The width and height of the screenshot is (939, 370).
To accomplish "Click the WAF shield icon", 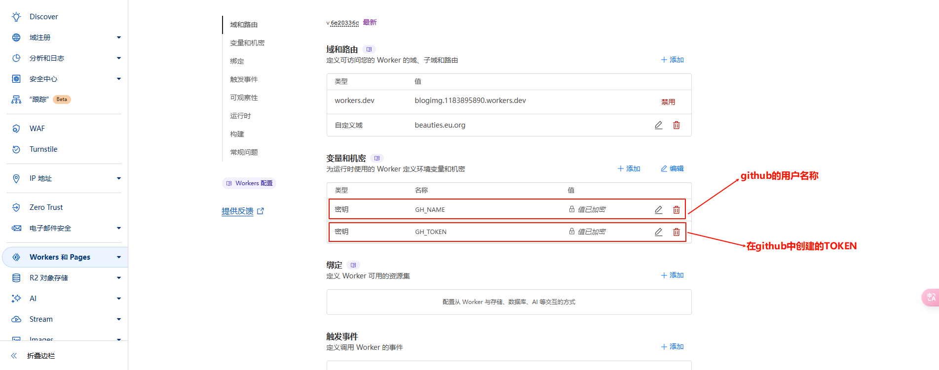I will pyautogui.click(x=16, y=129).
